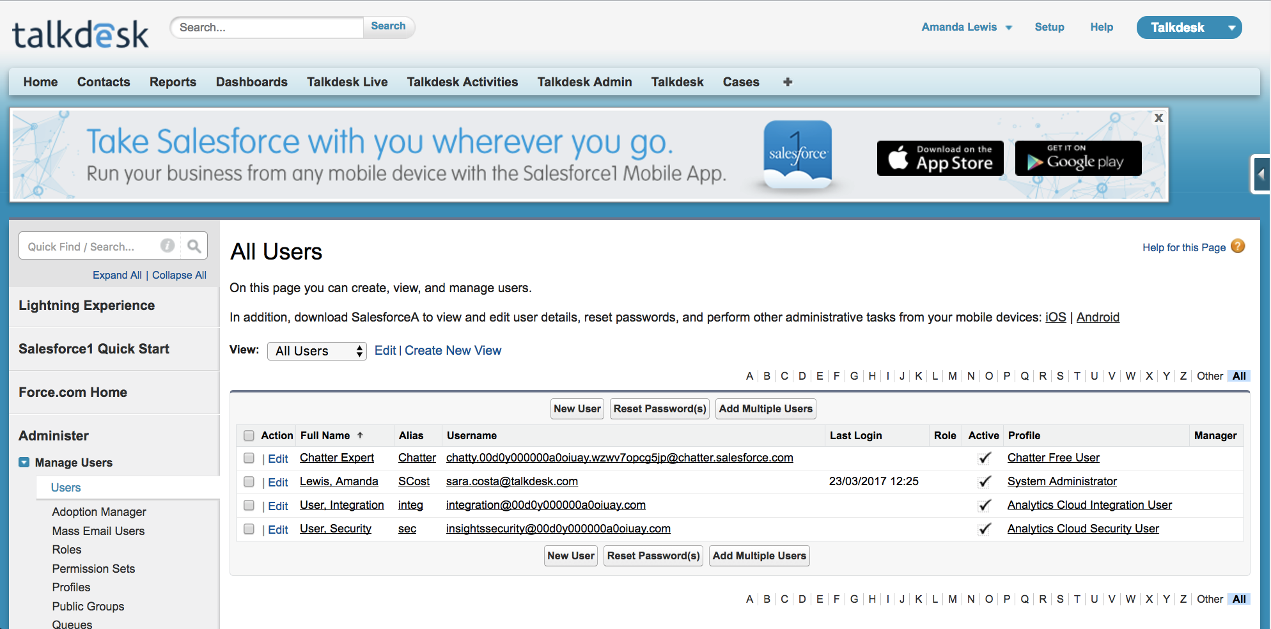Image resolution: width=1271 pixels, height=629 pixels.
Task: Open Adoption Manager in sidebar
Action: 99,512
